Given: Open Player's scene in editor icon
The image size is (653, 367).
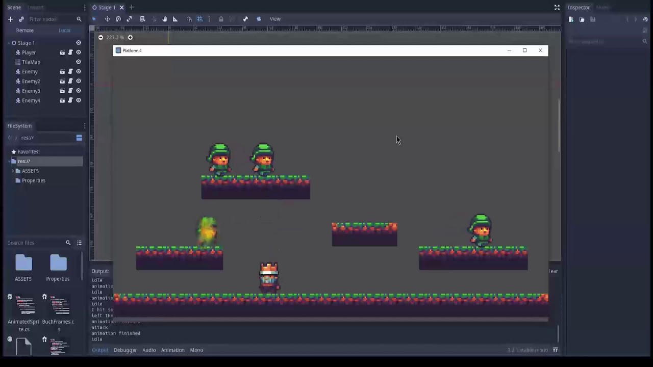Looking at the screenshot, I should tap(62, 53).
